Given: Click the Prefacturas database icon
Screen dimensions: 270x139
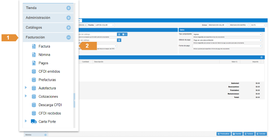Looking at the screenshot, I should [34, 80].
